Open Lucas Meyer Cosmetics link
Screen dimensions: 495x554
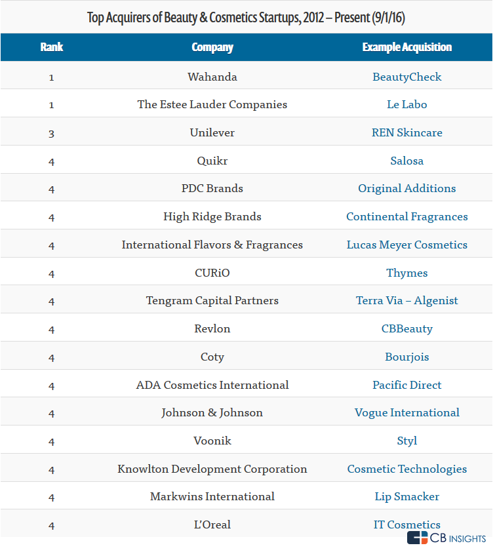[406, 245]
